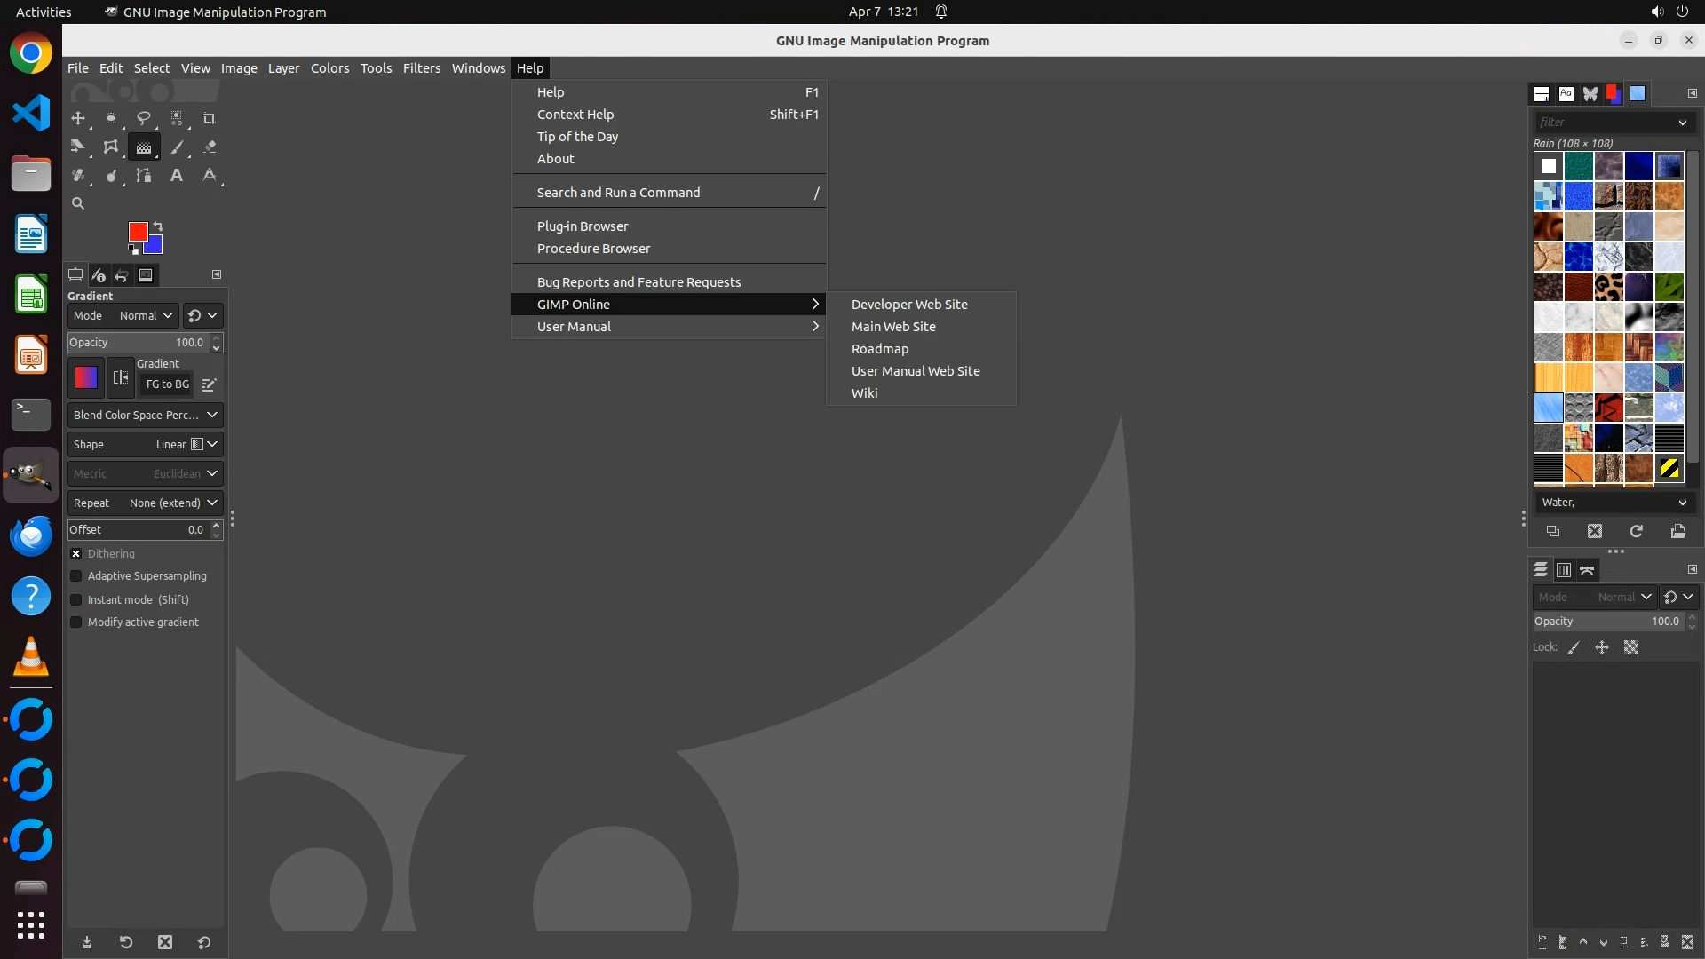Select the Text tool
1705x959 pixels.
pos(177,176)
